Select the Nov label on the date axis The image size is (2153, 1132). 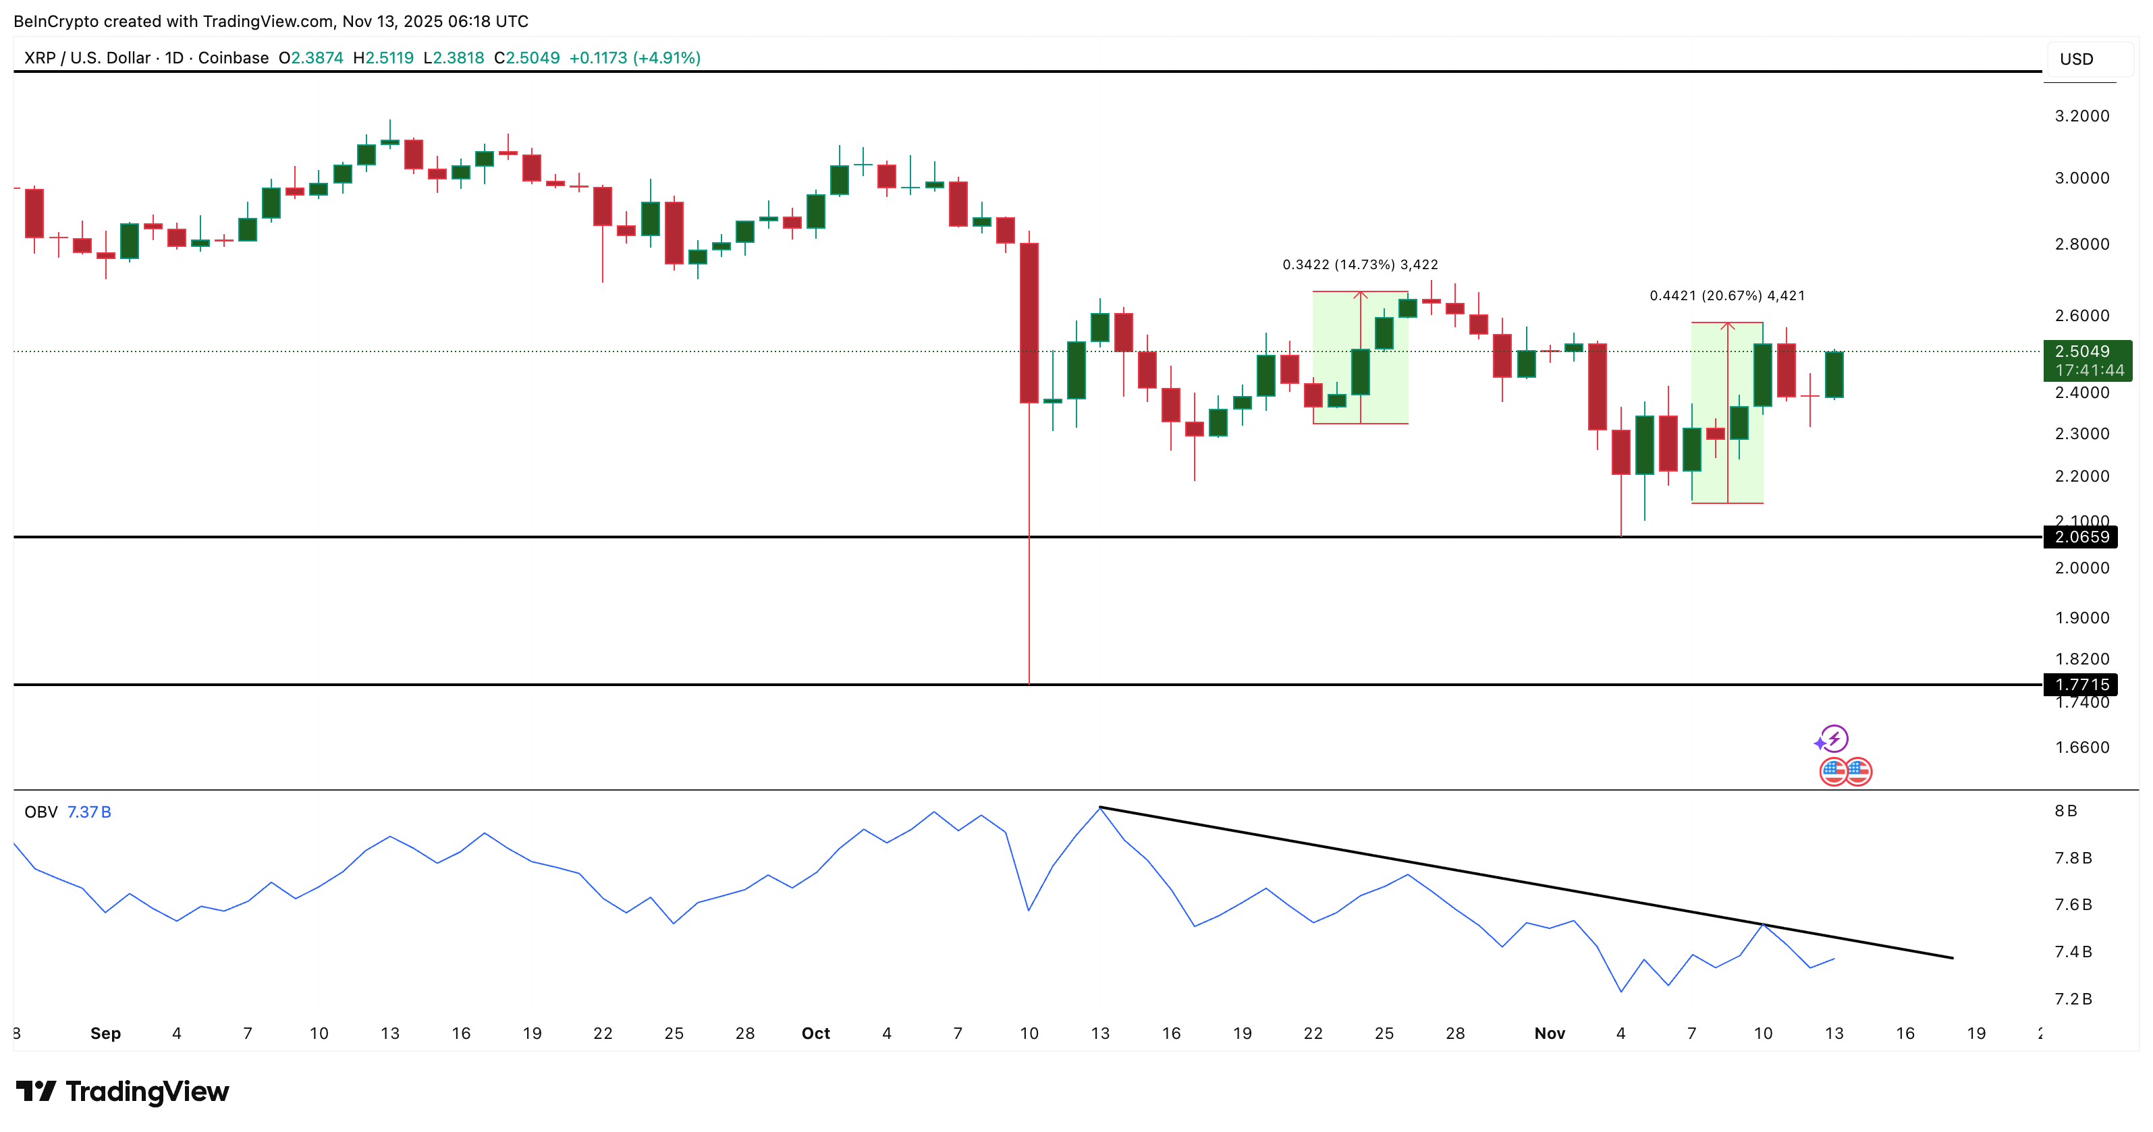[1550, 1034]
